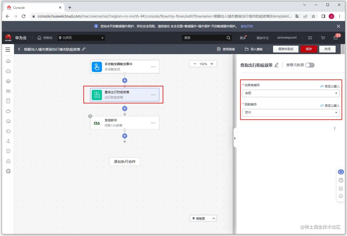347x236 pixels.
Task: Open more options on 查询出行防疫政策 node
Action: coord(153,95)
